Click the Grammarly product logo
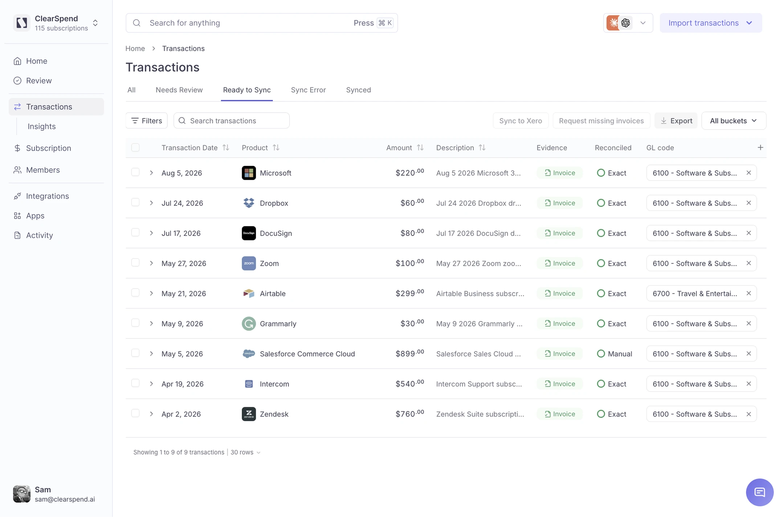Image resolution: width=784 pixels, height=517 pixels. click(249, 323)
